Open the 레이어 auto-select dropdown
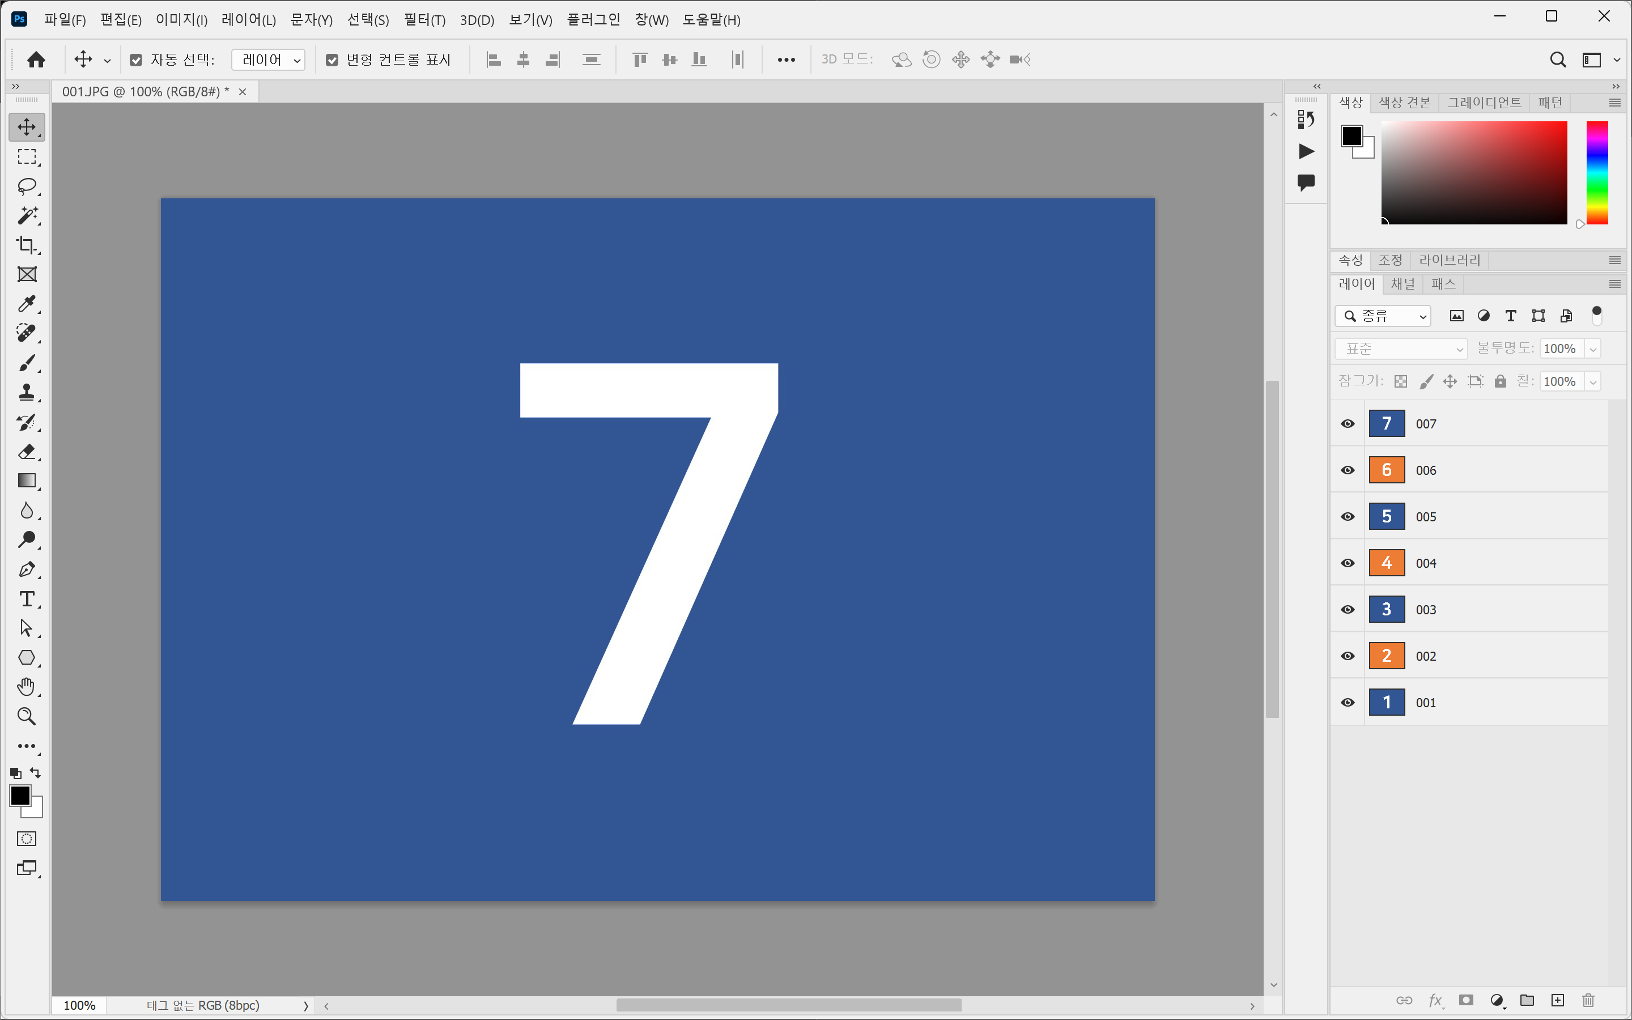1632x1020 pixels. pyautogui.click(x=269, y=60)
